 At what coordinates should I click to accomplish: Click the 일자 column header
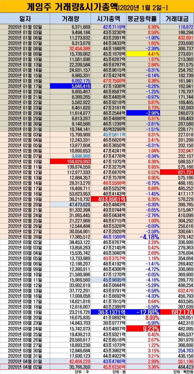(x=25, y=19)
